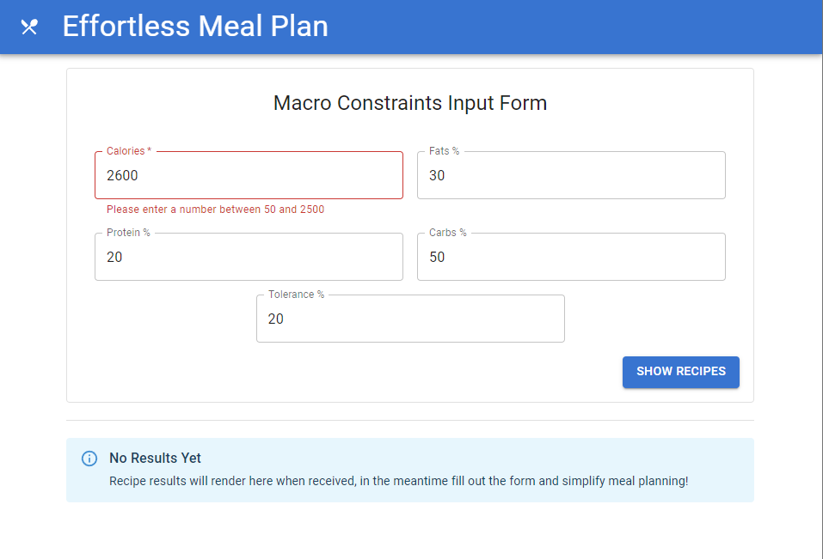
Task: Select the Protein % input box
Action: (x=249, y=258)
